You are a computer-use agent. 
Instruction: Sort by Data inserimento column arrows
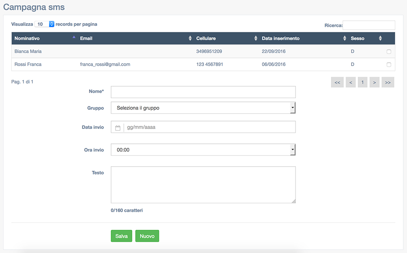(x=344, y=38)
